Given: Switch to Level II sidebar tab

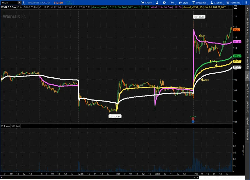Looking at the screenshot, I should (247, 121).
